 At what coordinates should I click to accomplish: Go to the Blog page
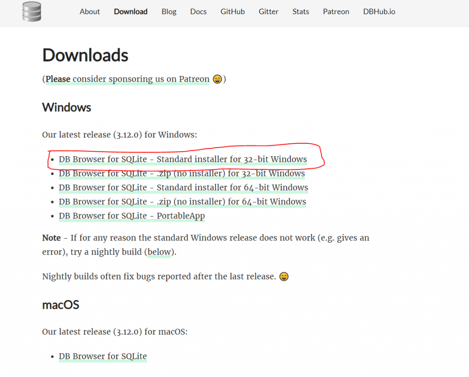pyautogui.click(x=169, y=11)
